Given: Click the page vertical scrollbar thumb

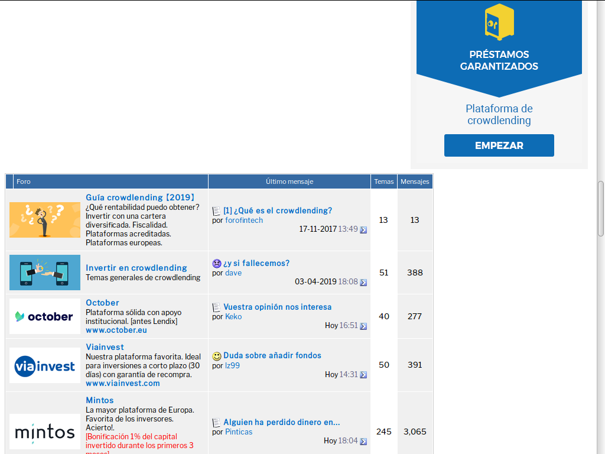Looking at the screenshot, I should coord(601,209).
